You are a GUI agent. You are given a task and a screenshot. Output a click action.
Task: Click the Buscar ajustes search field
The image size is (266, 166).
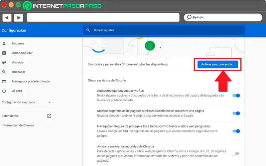point(164,30)
